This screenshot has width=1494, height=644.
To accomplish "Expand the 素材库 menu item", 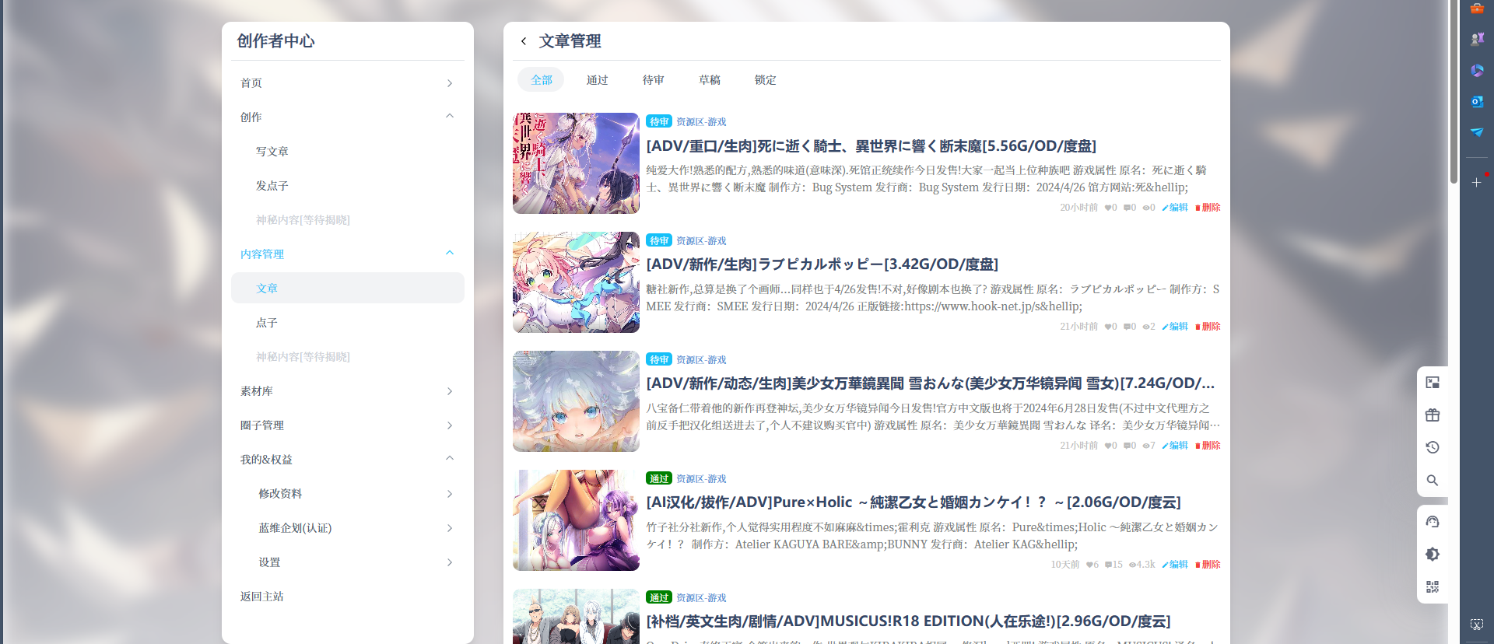I will tap(449, 391).
